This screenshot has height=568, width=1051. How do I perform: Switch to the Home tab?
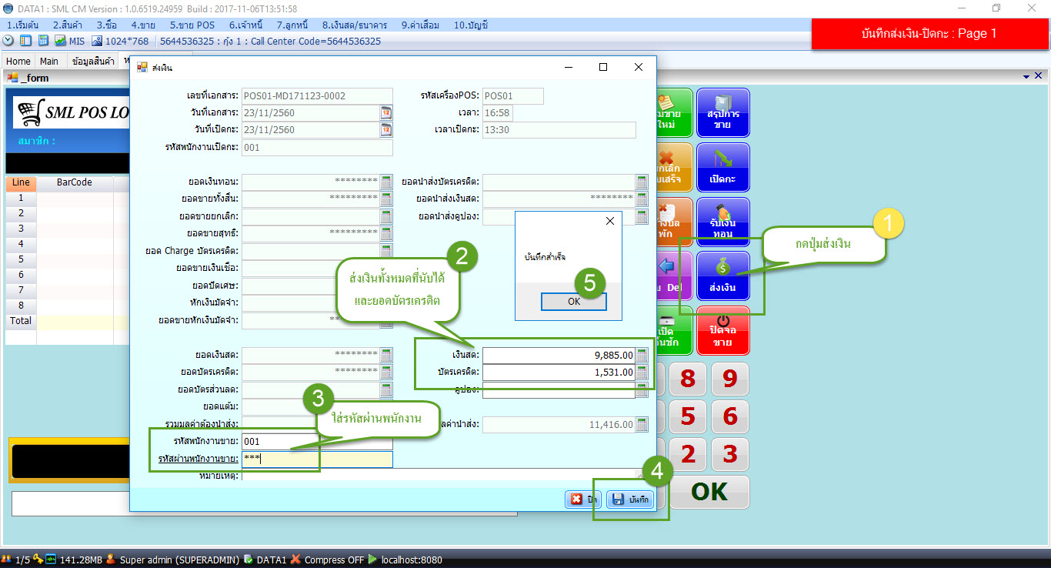(18, 62)
